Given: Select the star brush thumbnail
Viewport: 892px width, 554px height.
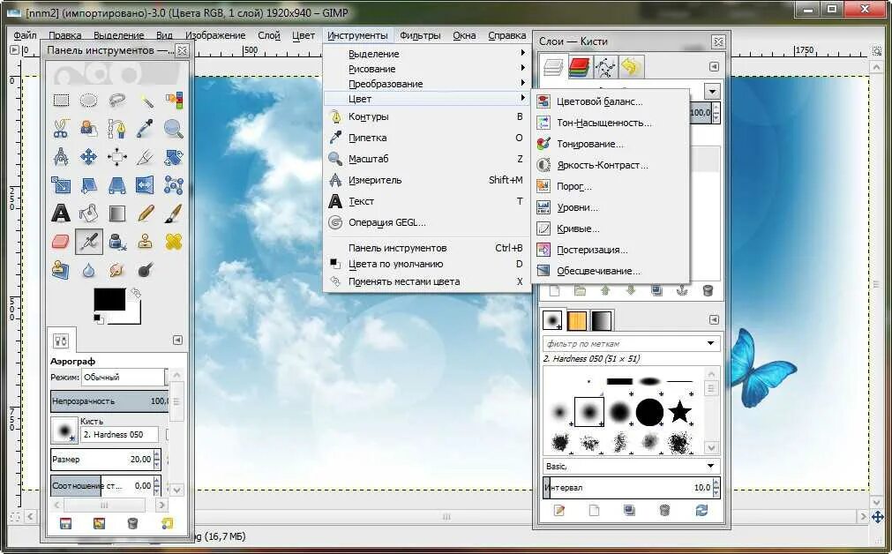Looking at the screenshot, I should coord(679,412).
